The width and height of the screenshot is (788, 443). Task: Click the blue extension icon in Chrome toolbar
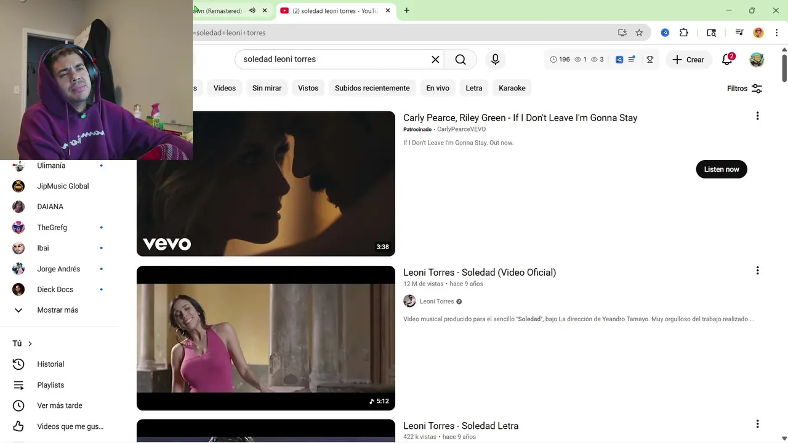[665, 33]
